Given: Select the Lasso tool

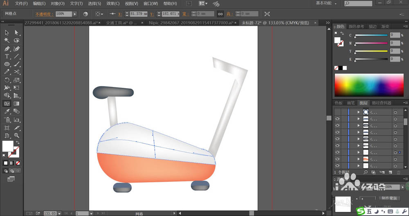Looking at the screenshot, I should 17,40.
